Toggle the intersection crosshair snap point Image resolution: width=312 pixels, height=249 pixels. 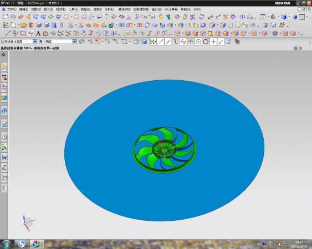point(191,41)
